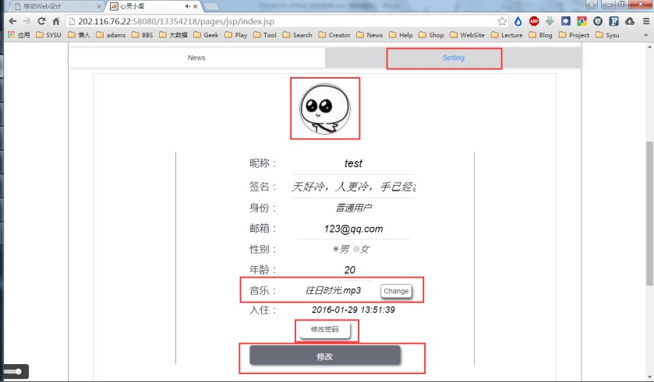This screenshot has width=654, height=382.
Task: Edit the 邮箱 field 123@qq.com
Action: click(x=353, y=229)
